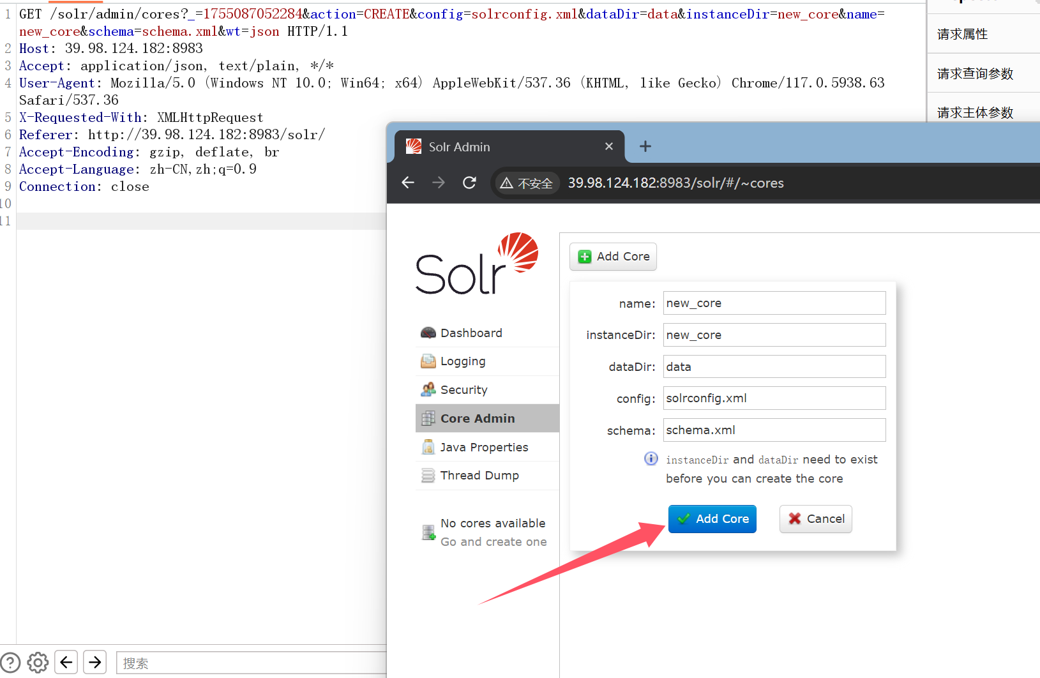Open Java Properties in Solr sidebar
This screenshot has height=678, width=1040.
(487, 447)
